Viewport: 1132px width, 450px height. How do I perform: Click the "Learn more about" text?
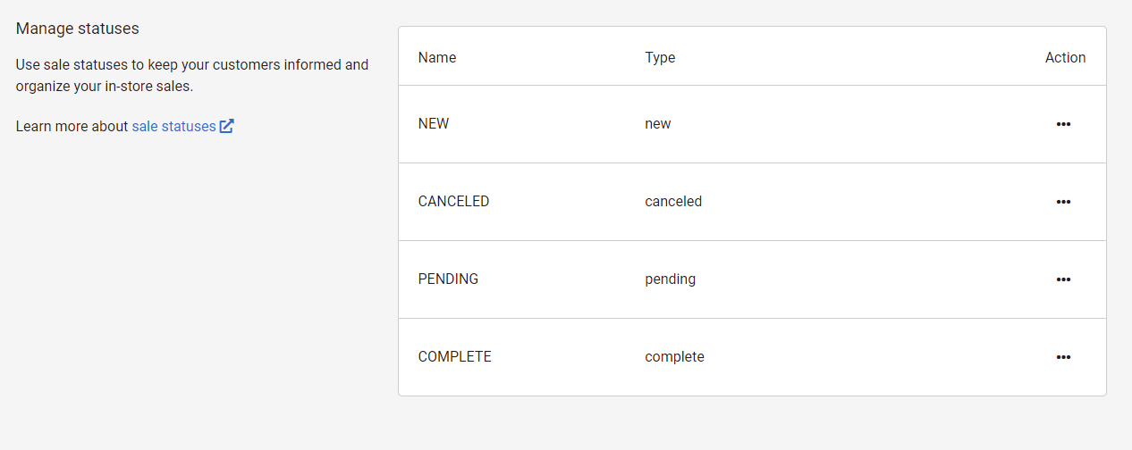72,126
